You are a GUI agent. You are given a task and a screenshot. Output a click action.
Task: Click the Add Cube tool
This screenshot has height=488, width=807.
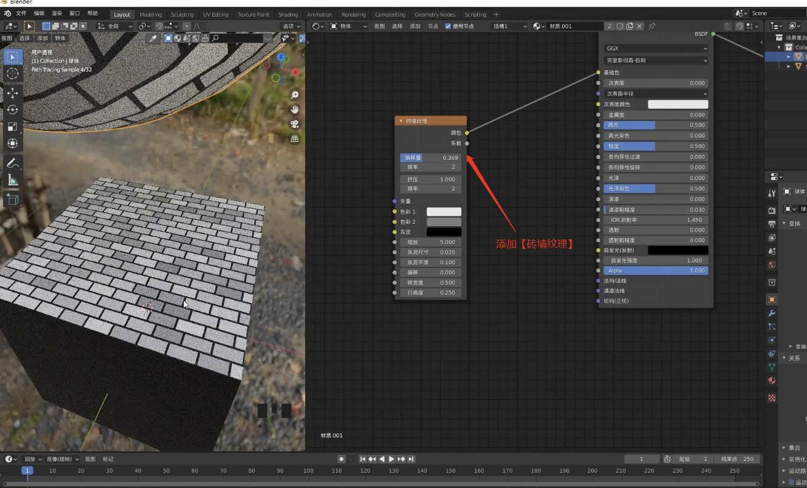pos(12,199)
